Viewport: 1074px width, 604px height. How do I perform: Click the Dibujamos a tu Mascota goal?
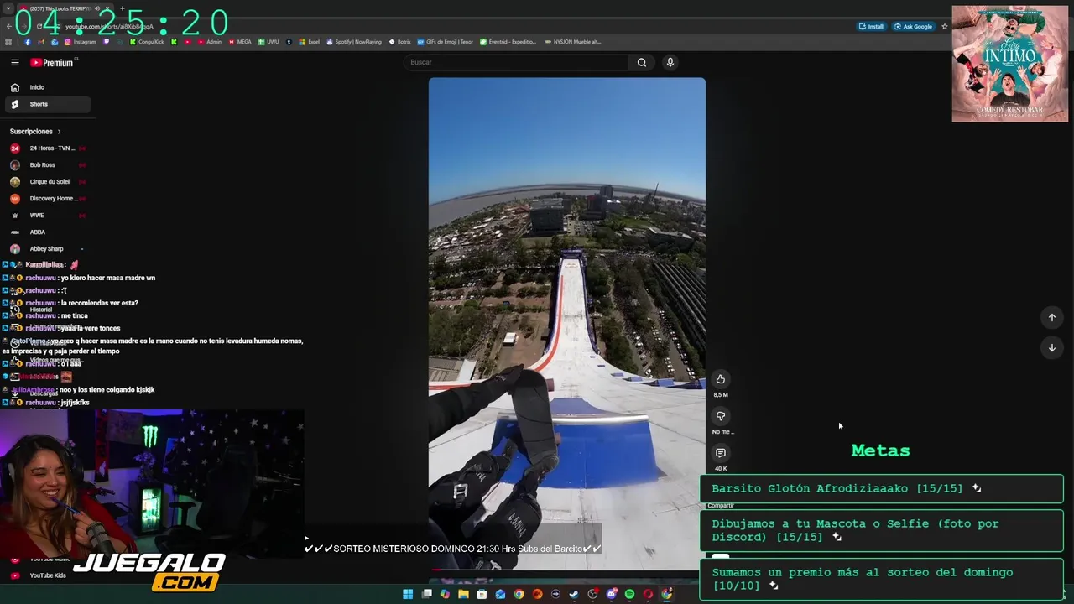(x=881, y=530)
